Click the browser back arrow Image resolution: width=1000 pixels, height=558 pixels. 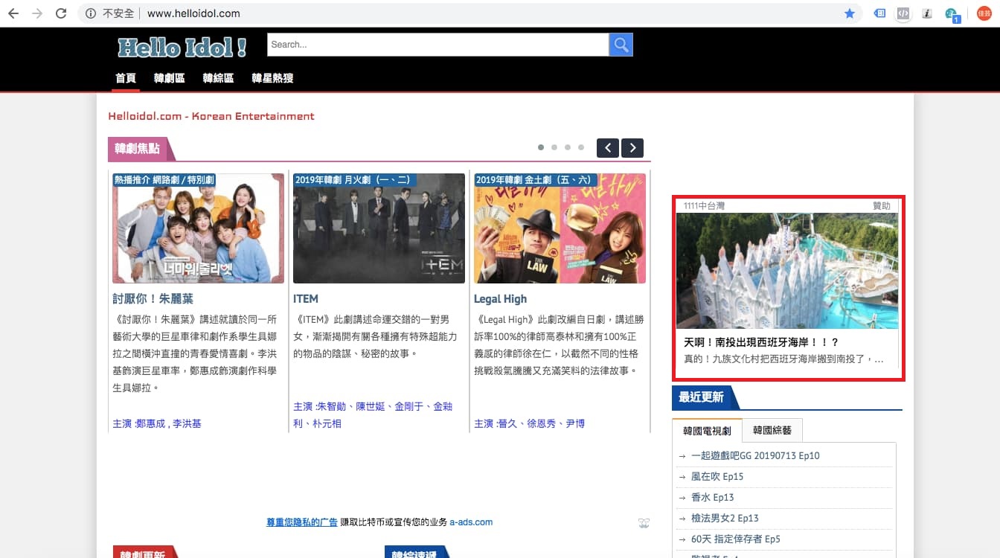13,13
